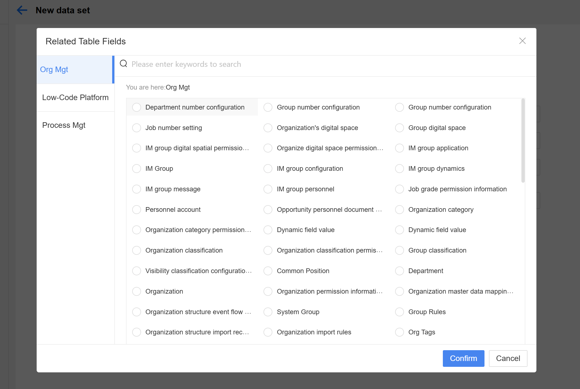The width and height of the screenshot is (580, 389).
Task: Choose Personnel account radio button
Action: tap(137, 210)
